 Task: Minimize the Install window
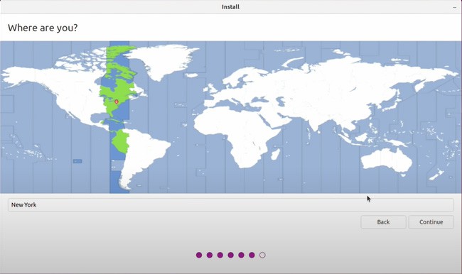click(x=454, y=7)
